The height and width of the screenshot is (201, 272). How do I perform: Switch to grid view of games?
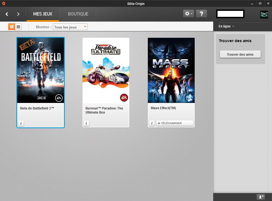(11, 27)
